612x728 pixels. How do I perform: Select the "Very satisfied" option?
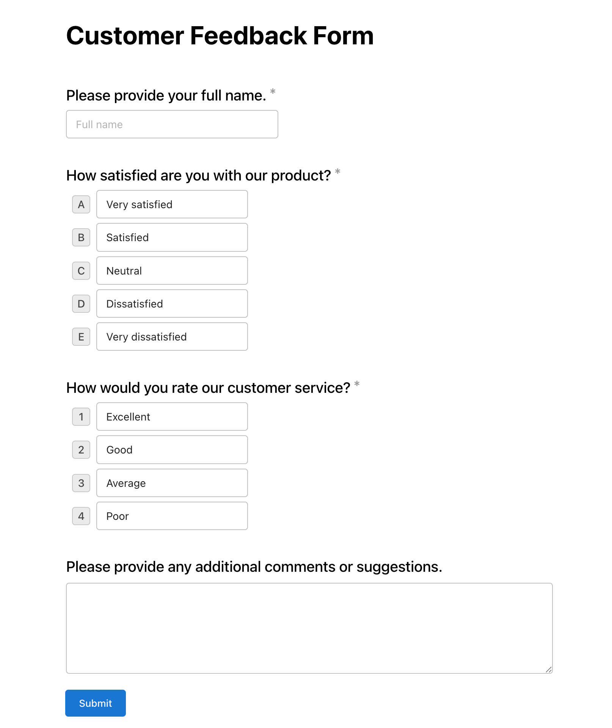tap(172, 204)
